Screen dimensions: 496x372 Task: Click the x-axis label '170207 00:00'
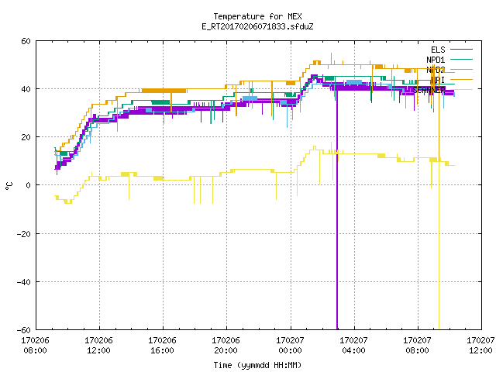tap(290, 345)
